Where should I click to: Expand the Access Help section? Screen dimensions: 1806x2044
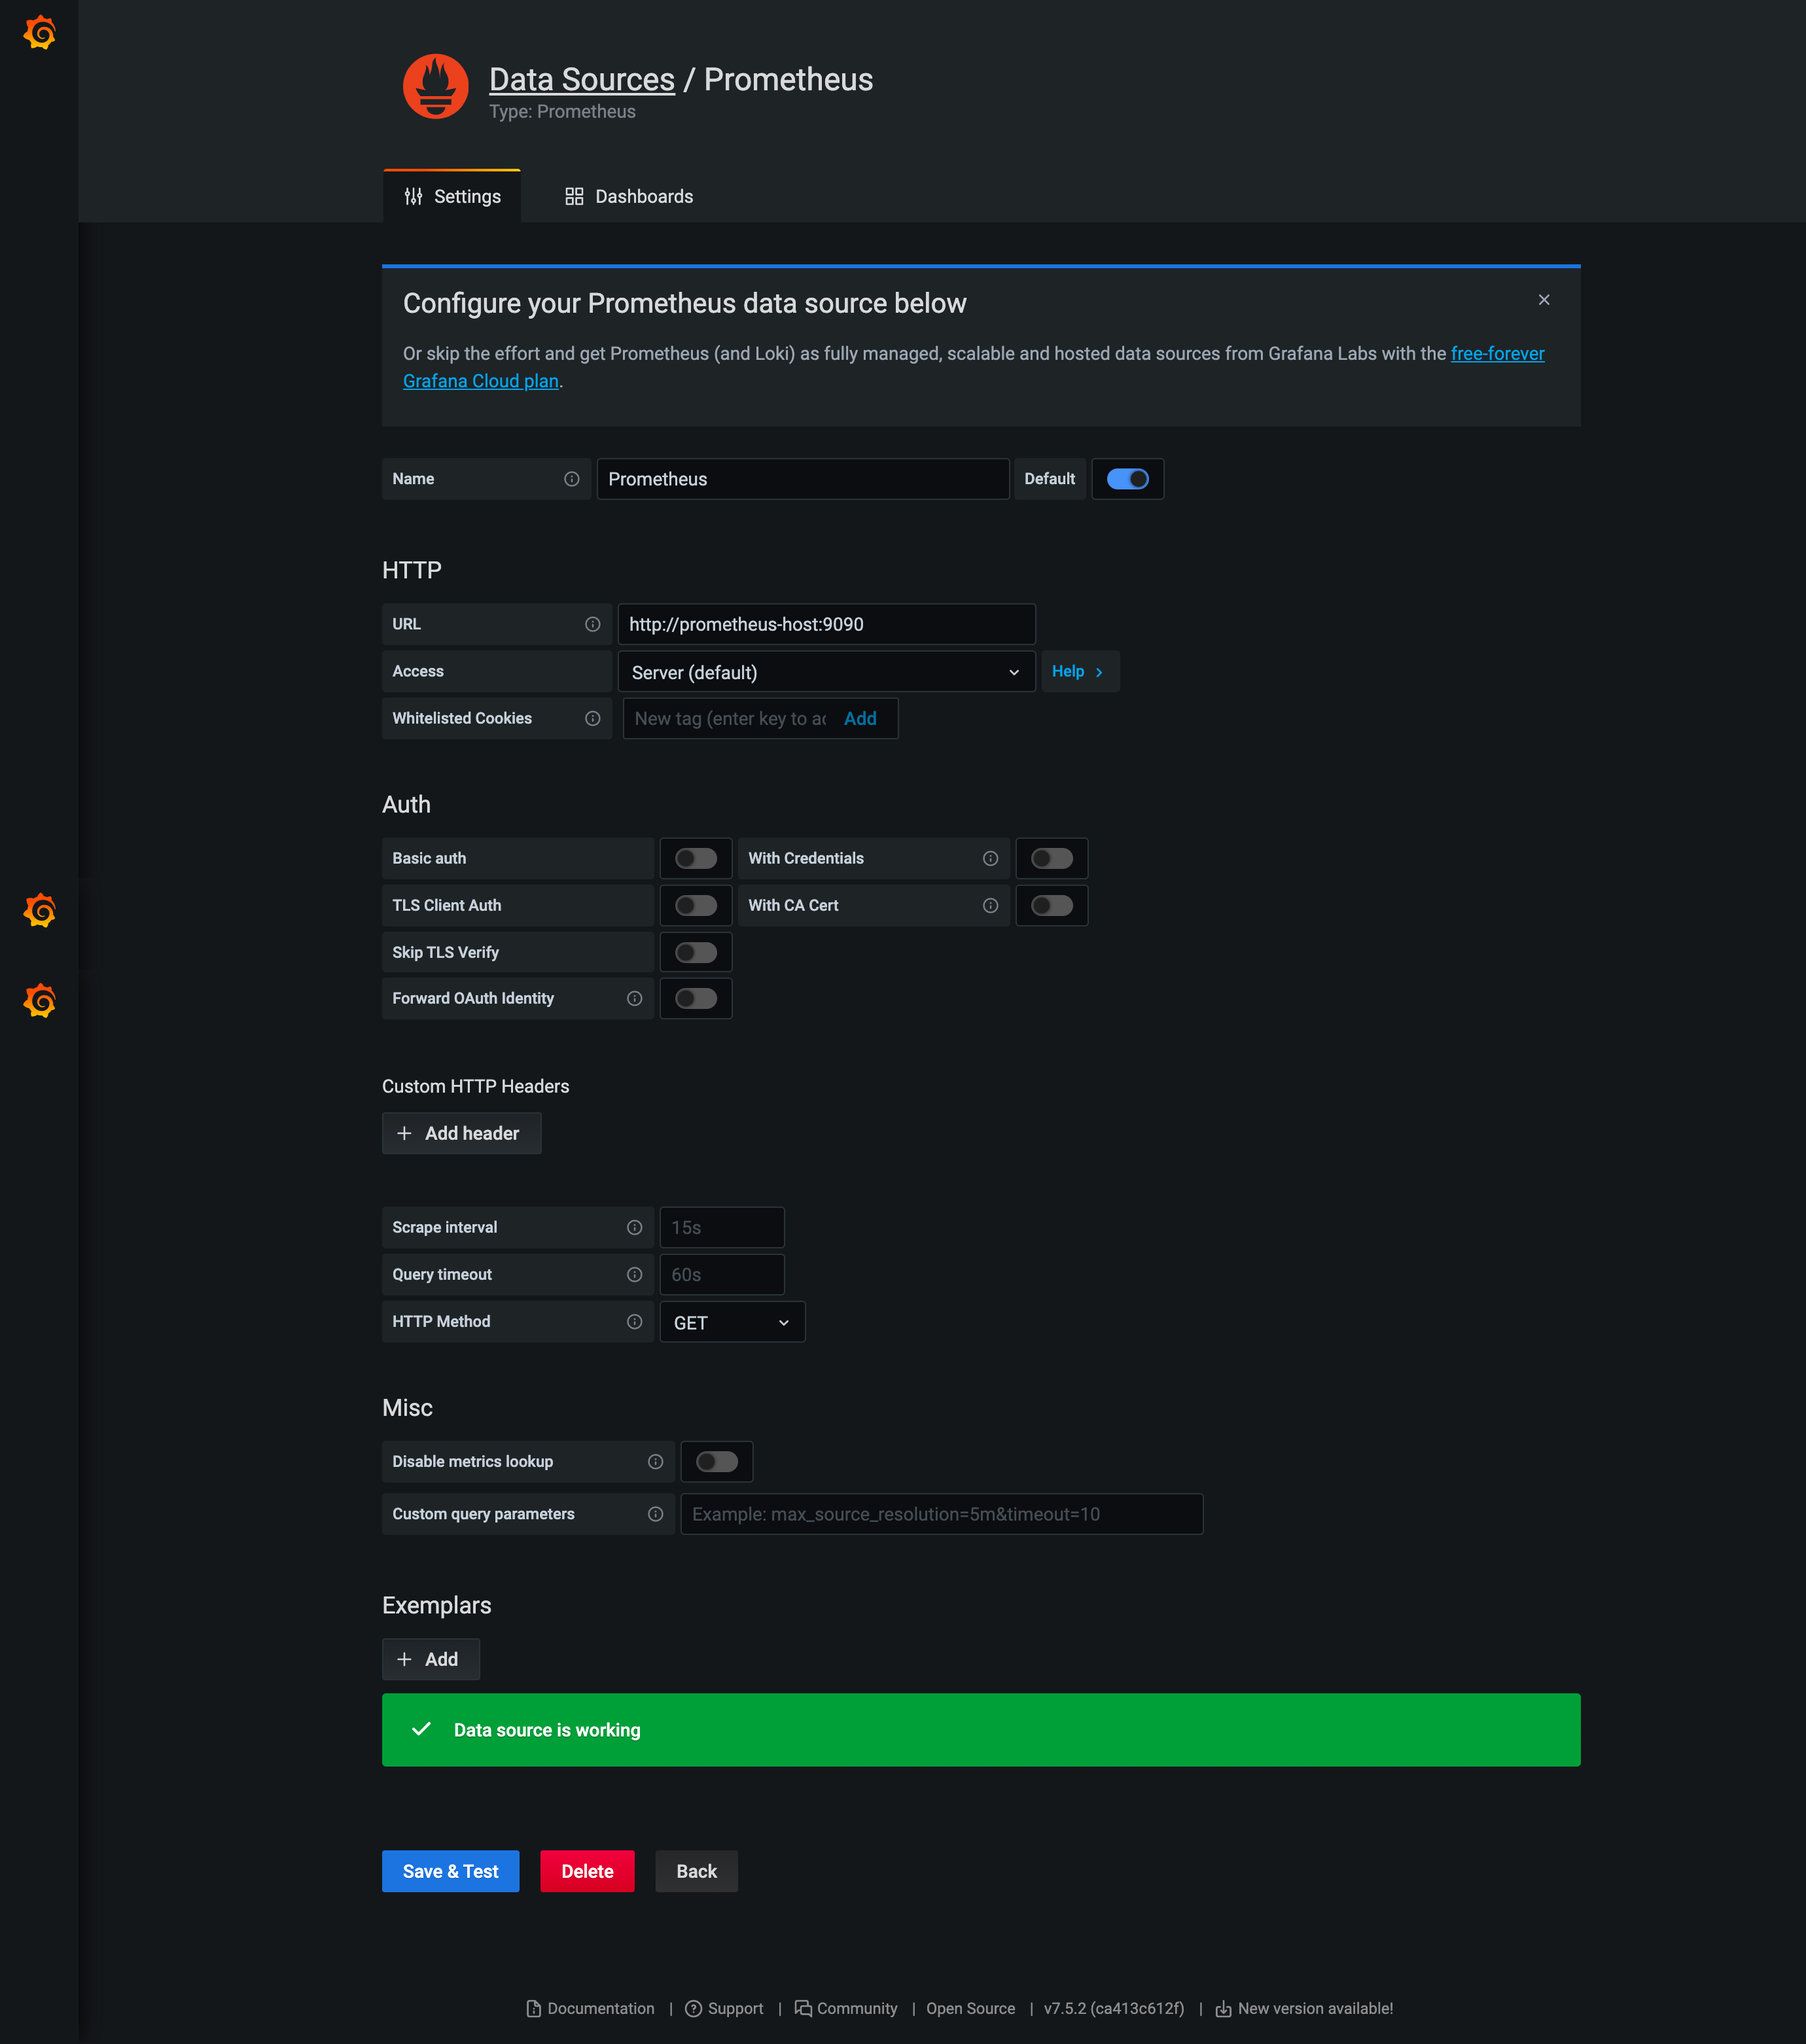click(x=1078, y=671)
